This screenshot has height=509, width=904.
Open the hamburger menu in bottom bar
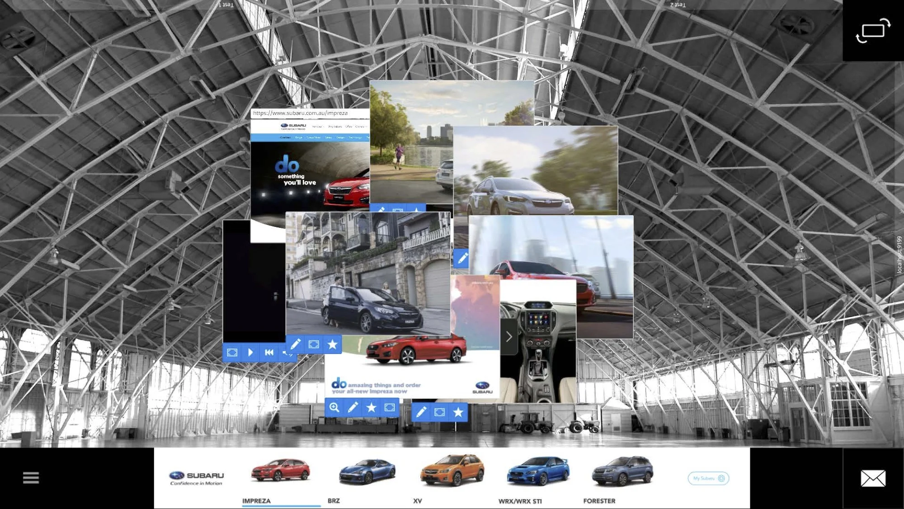point(31,478)
